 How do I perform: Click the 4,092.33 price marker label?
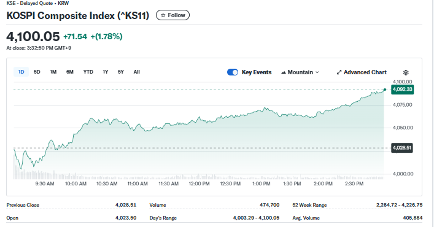403,90
